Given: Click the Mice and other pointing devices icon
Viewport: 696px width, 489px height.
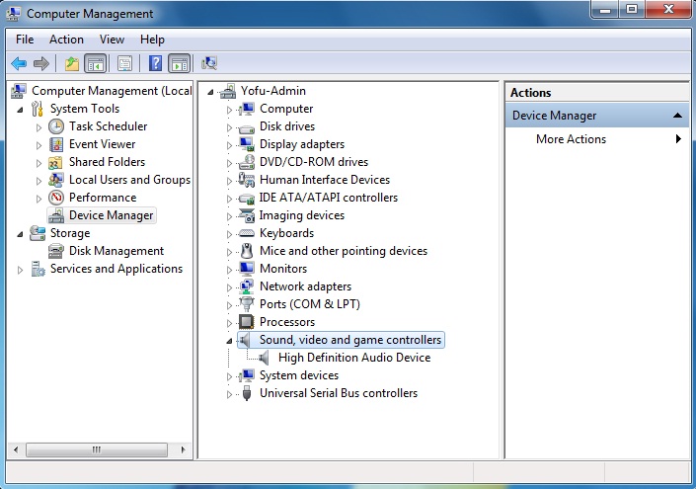Looking at the screenshot, I should click(247, 251).
